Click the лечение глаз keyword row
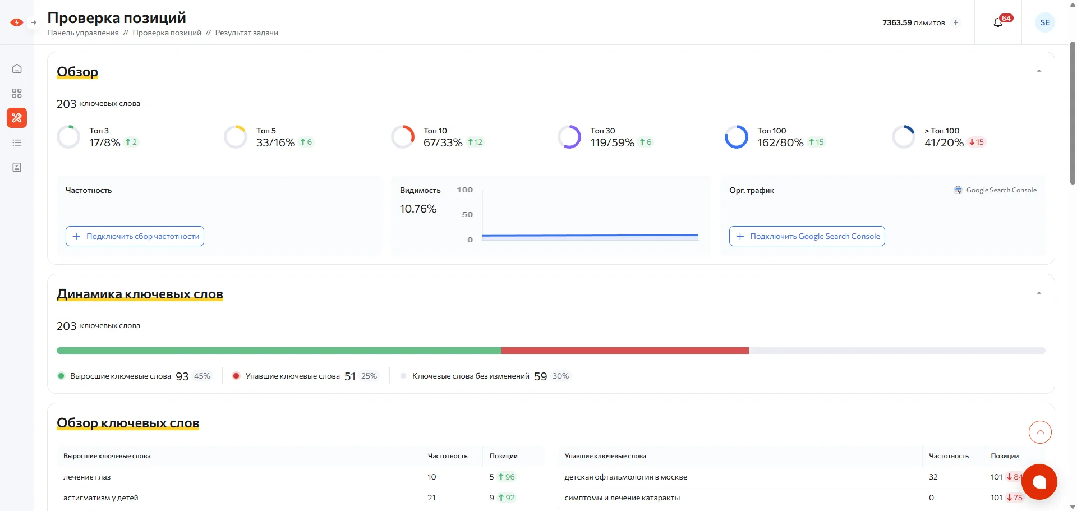 (x=301, y=477)
